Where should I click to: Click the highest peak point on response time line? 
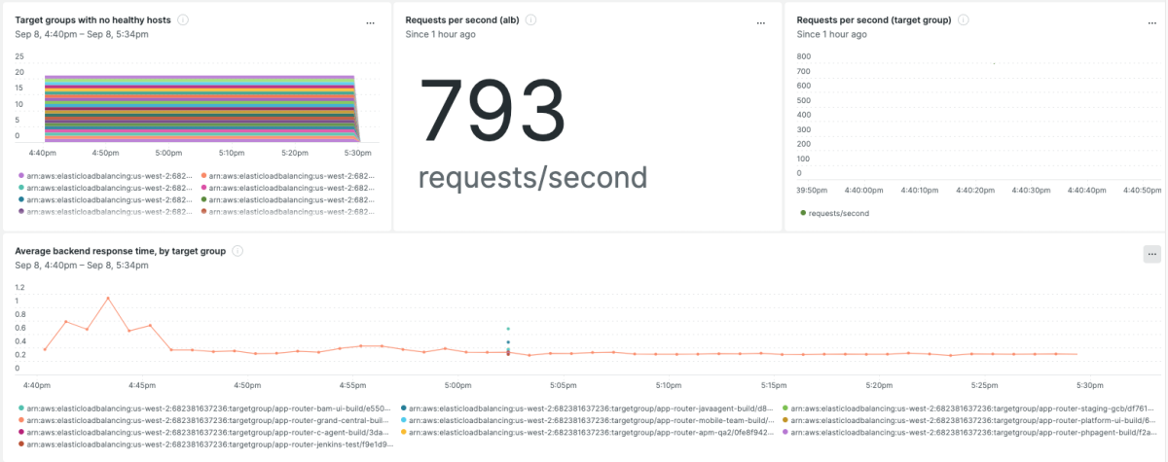108,299
